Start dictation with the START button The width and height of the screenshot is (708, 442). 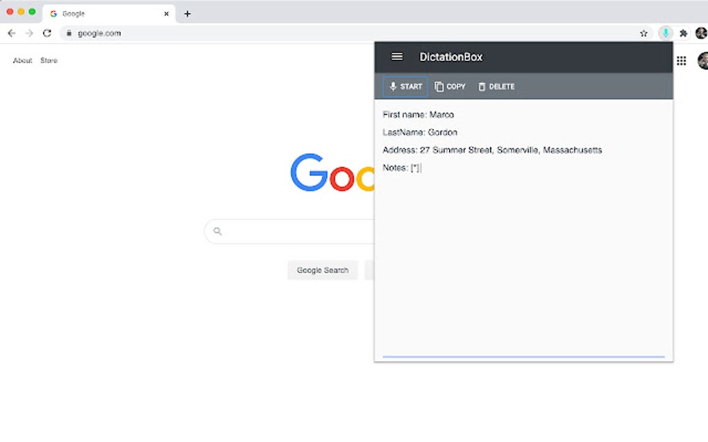tap(405, 87)
